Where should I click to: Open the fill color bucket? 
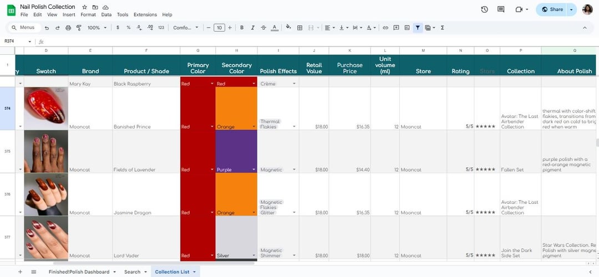pos(288,28)
